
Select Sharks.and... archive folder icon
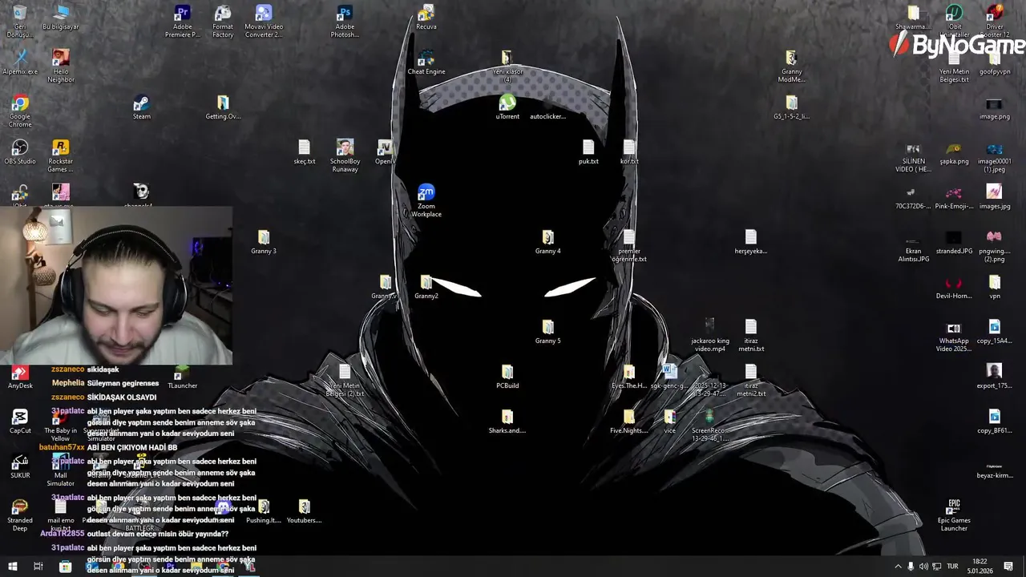[507, 422]
